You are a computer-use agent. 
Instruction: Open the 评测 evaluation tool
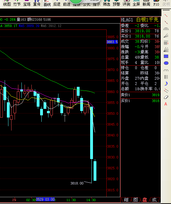[126, 3]
